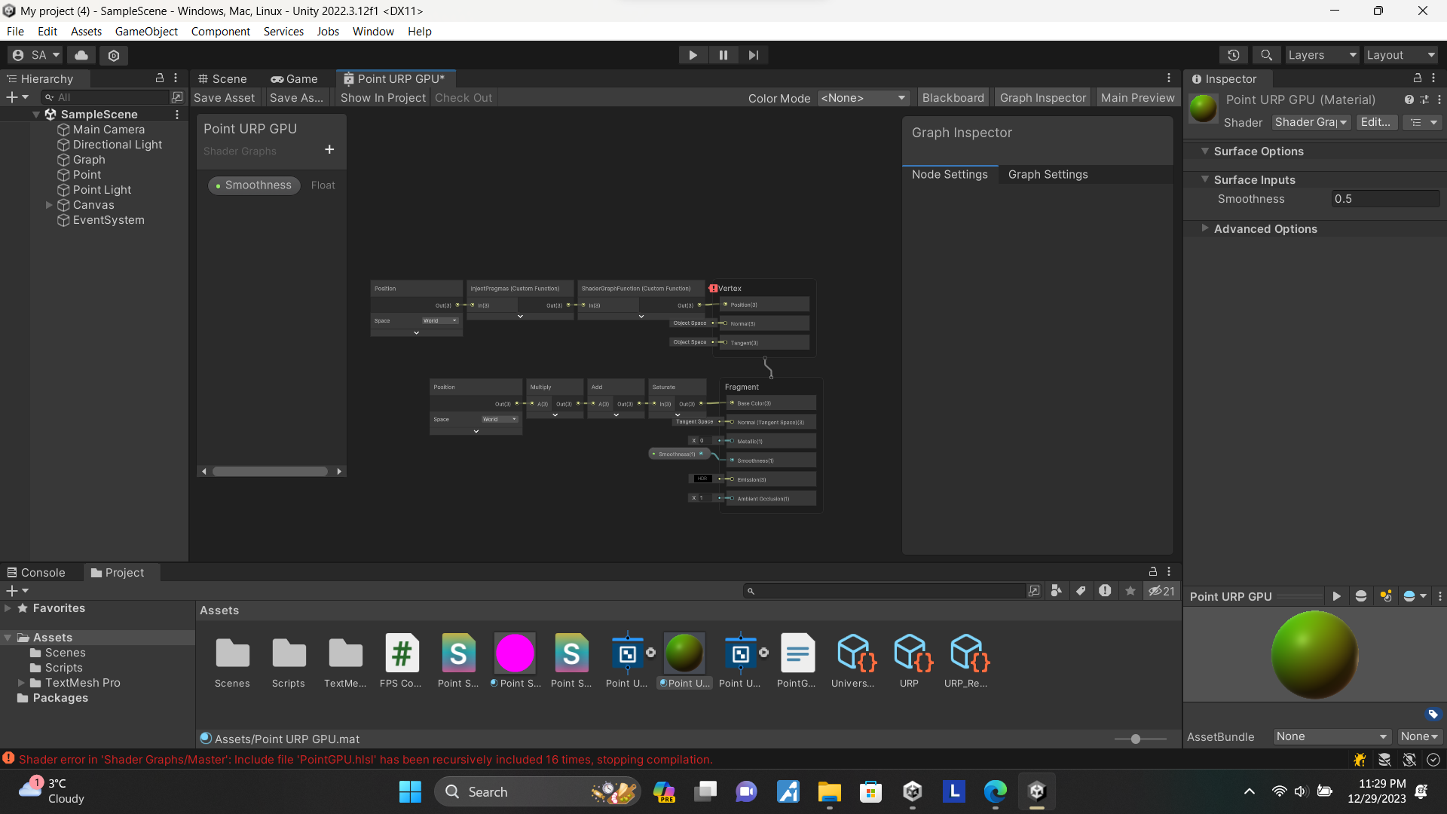
Task: Click the Save Asset button
Action: [224, 98]
